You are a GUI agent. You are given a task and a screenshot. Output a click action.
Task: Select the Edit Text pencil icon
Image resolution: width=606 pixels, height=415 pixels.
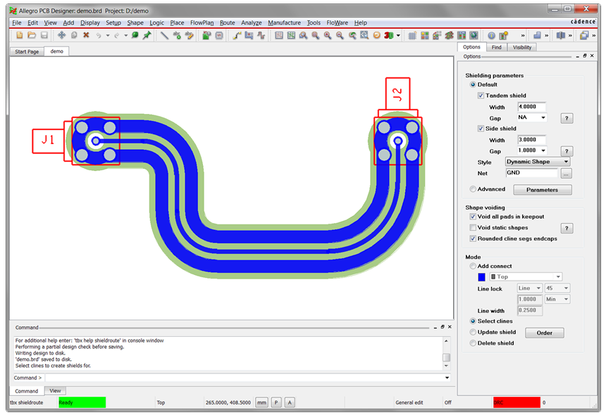click(190, 35)
